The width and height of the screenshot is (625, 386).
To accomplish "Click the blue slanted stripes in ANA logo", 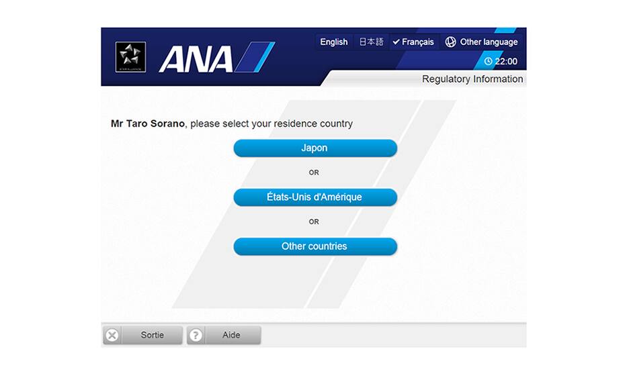I will point(254,58).
